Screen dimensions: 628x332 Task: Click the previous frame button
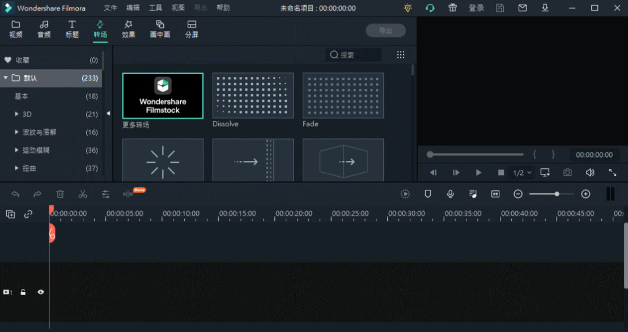(x=434, y=173)
